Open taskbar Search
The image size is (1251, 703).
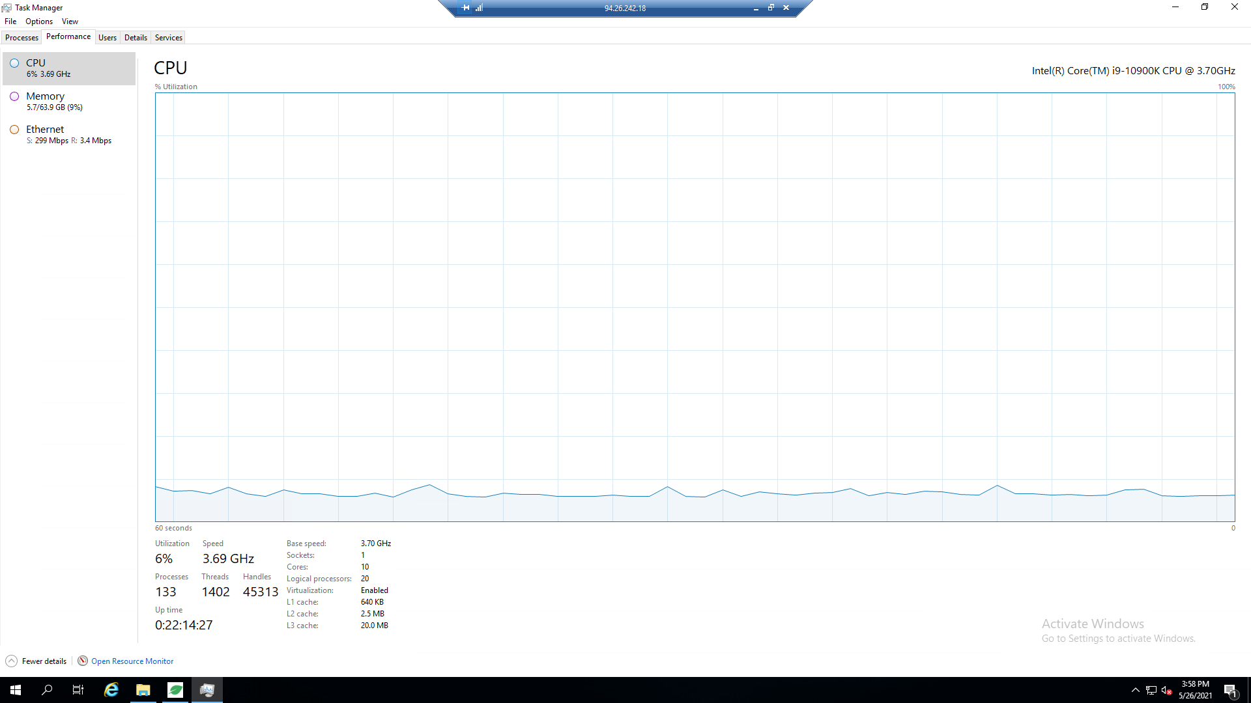pyautogui.click(x=47, y=690)
